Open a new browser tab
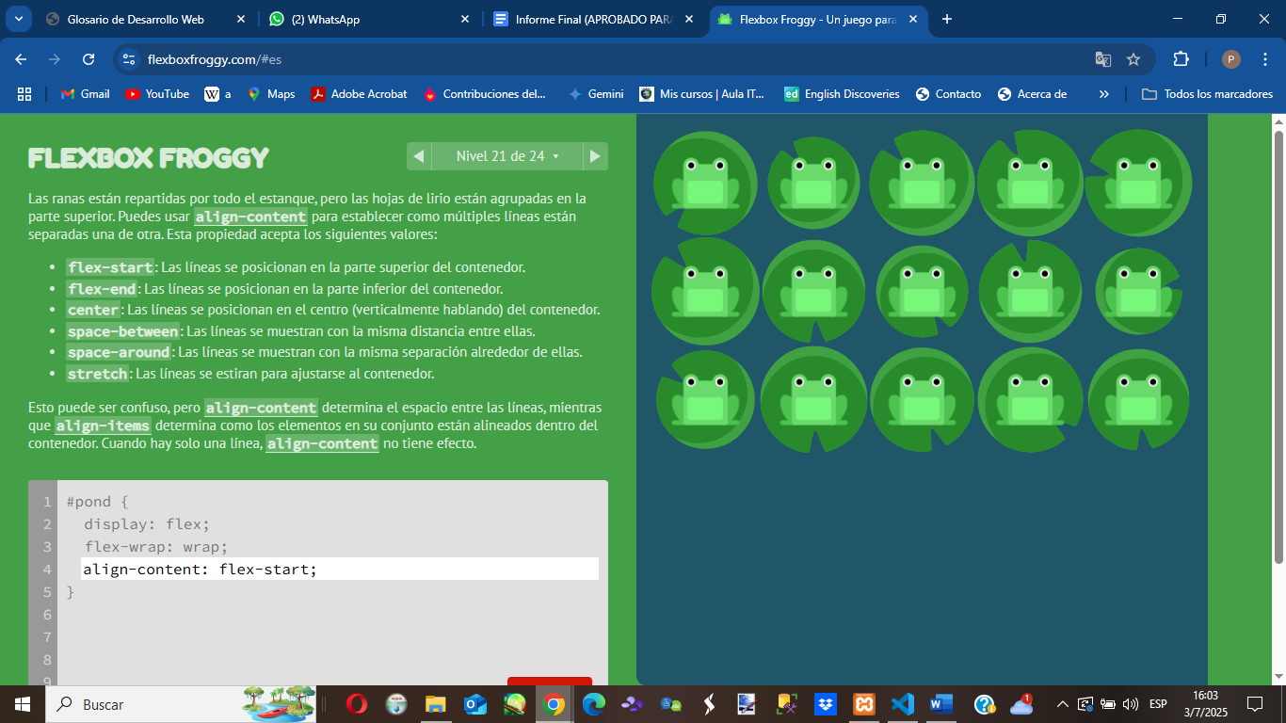This screenshot has width=1286, height=723. [947, 19]
